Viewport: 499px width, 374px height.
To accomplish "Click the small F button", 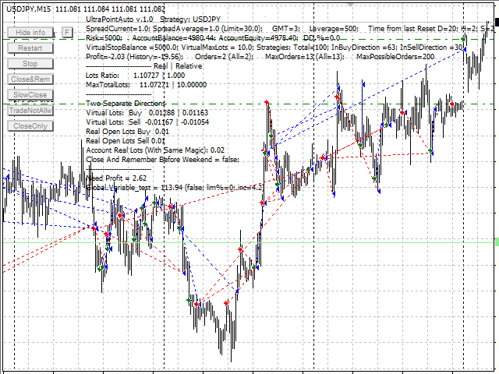I will coord(67,33).
